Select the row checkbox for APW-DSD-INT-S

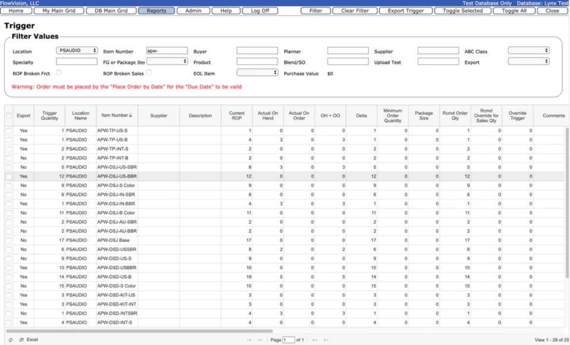(9, 322)
